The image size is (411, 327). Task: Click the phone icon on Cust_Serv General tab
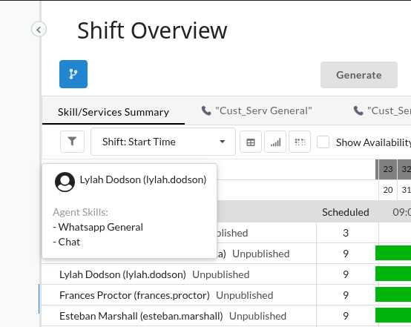coord(206,110)
